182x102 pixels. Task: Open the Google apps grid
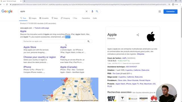click(x=160, y=11)
